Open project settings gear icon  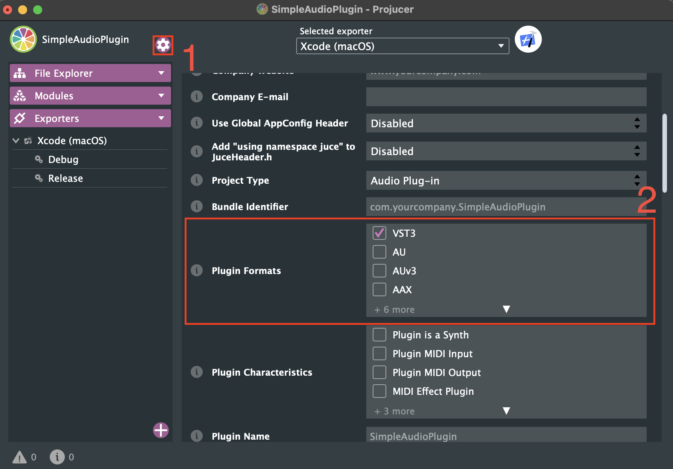(163, 45)
